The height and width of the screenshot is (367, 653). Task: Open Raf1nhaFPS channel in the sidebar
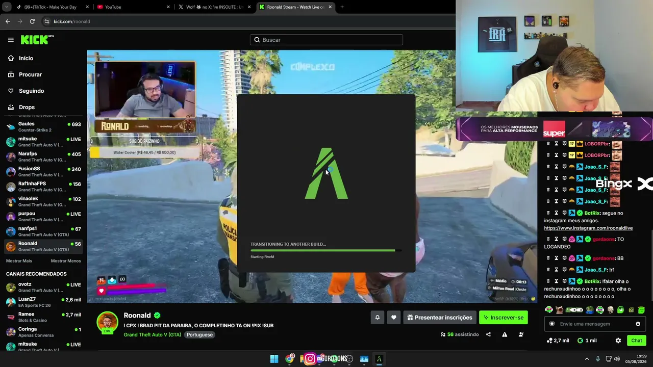click(43, 187)
